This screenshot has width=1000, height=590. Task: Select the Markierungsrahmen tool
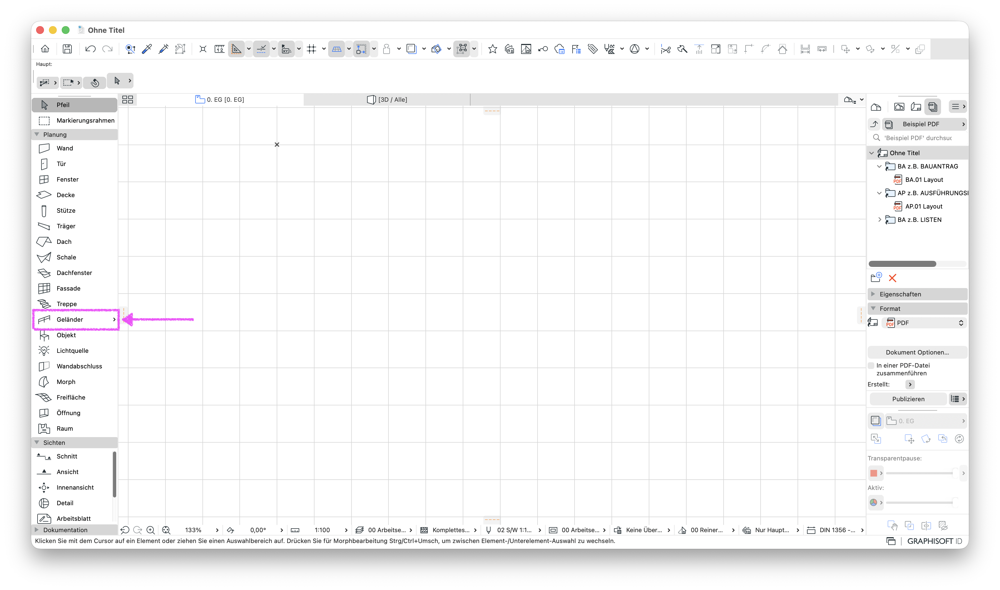coord(74,120)
